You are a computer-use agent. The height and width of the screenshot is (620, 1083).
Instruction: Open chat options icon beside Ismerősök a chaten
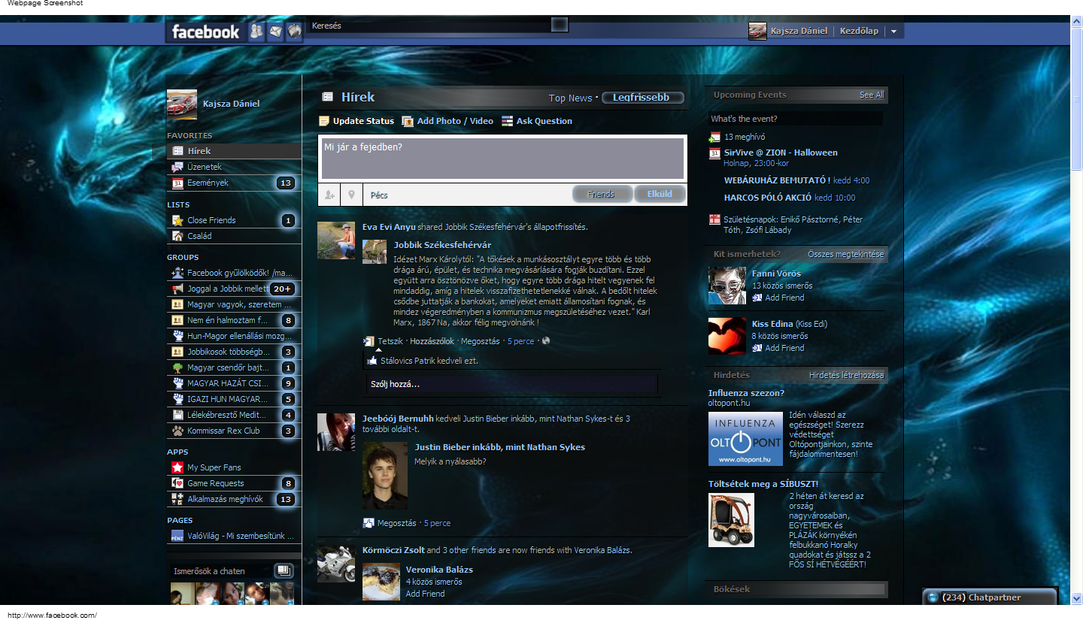(284, 570)
